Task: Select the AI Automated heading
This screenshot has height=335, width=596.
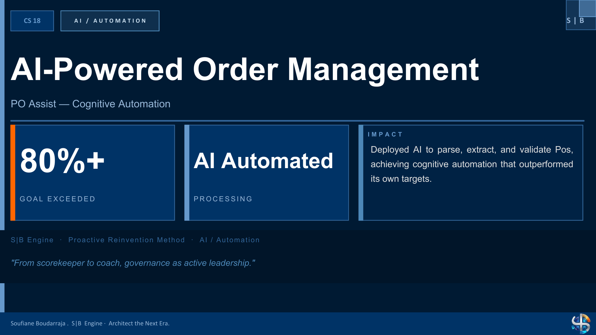Action: (263, 161)
